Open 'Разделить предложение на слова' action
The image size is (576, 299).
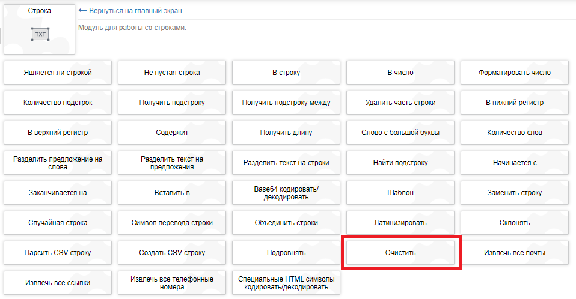click(58, 163)
